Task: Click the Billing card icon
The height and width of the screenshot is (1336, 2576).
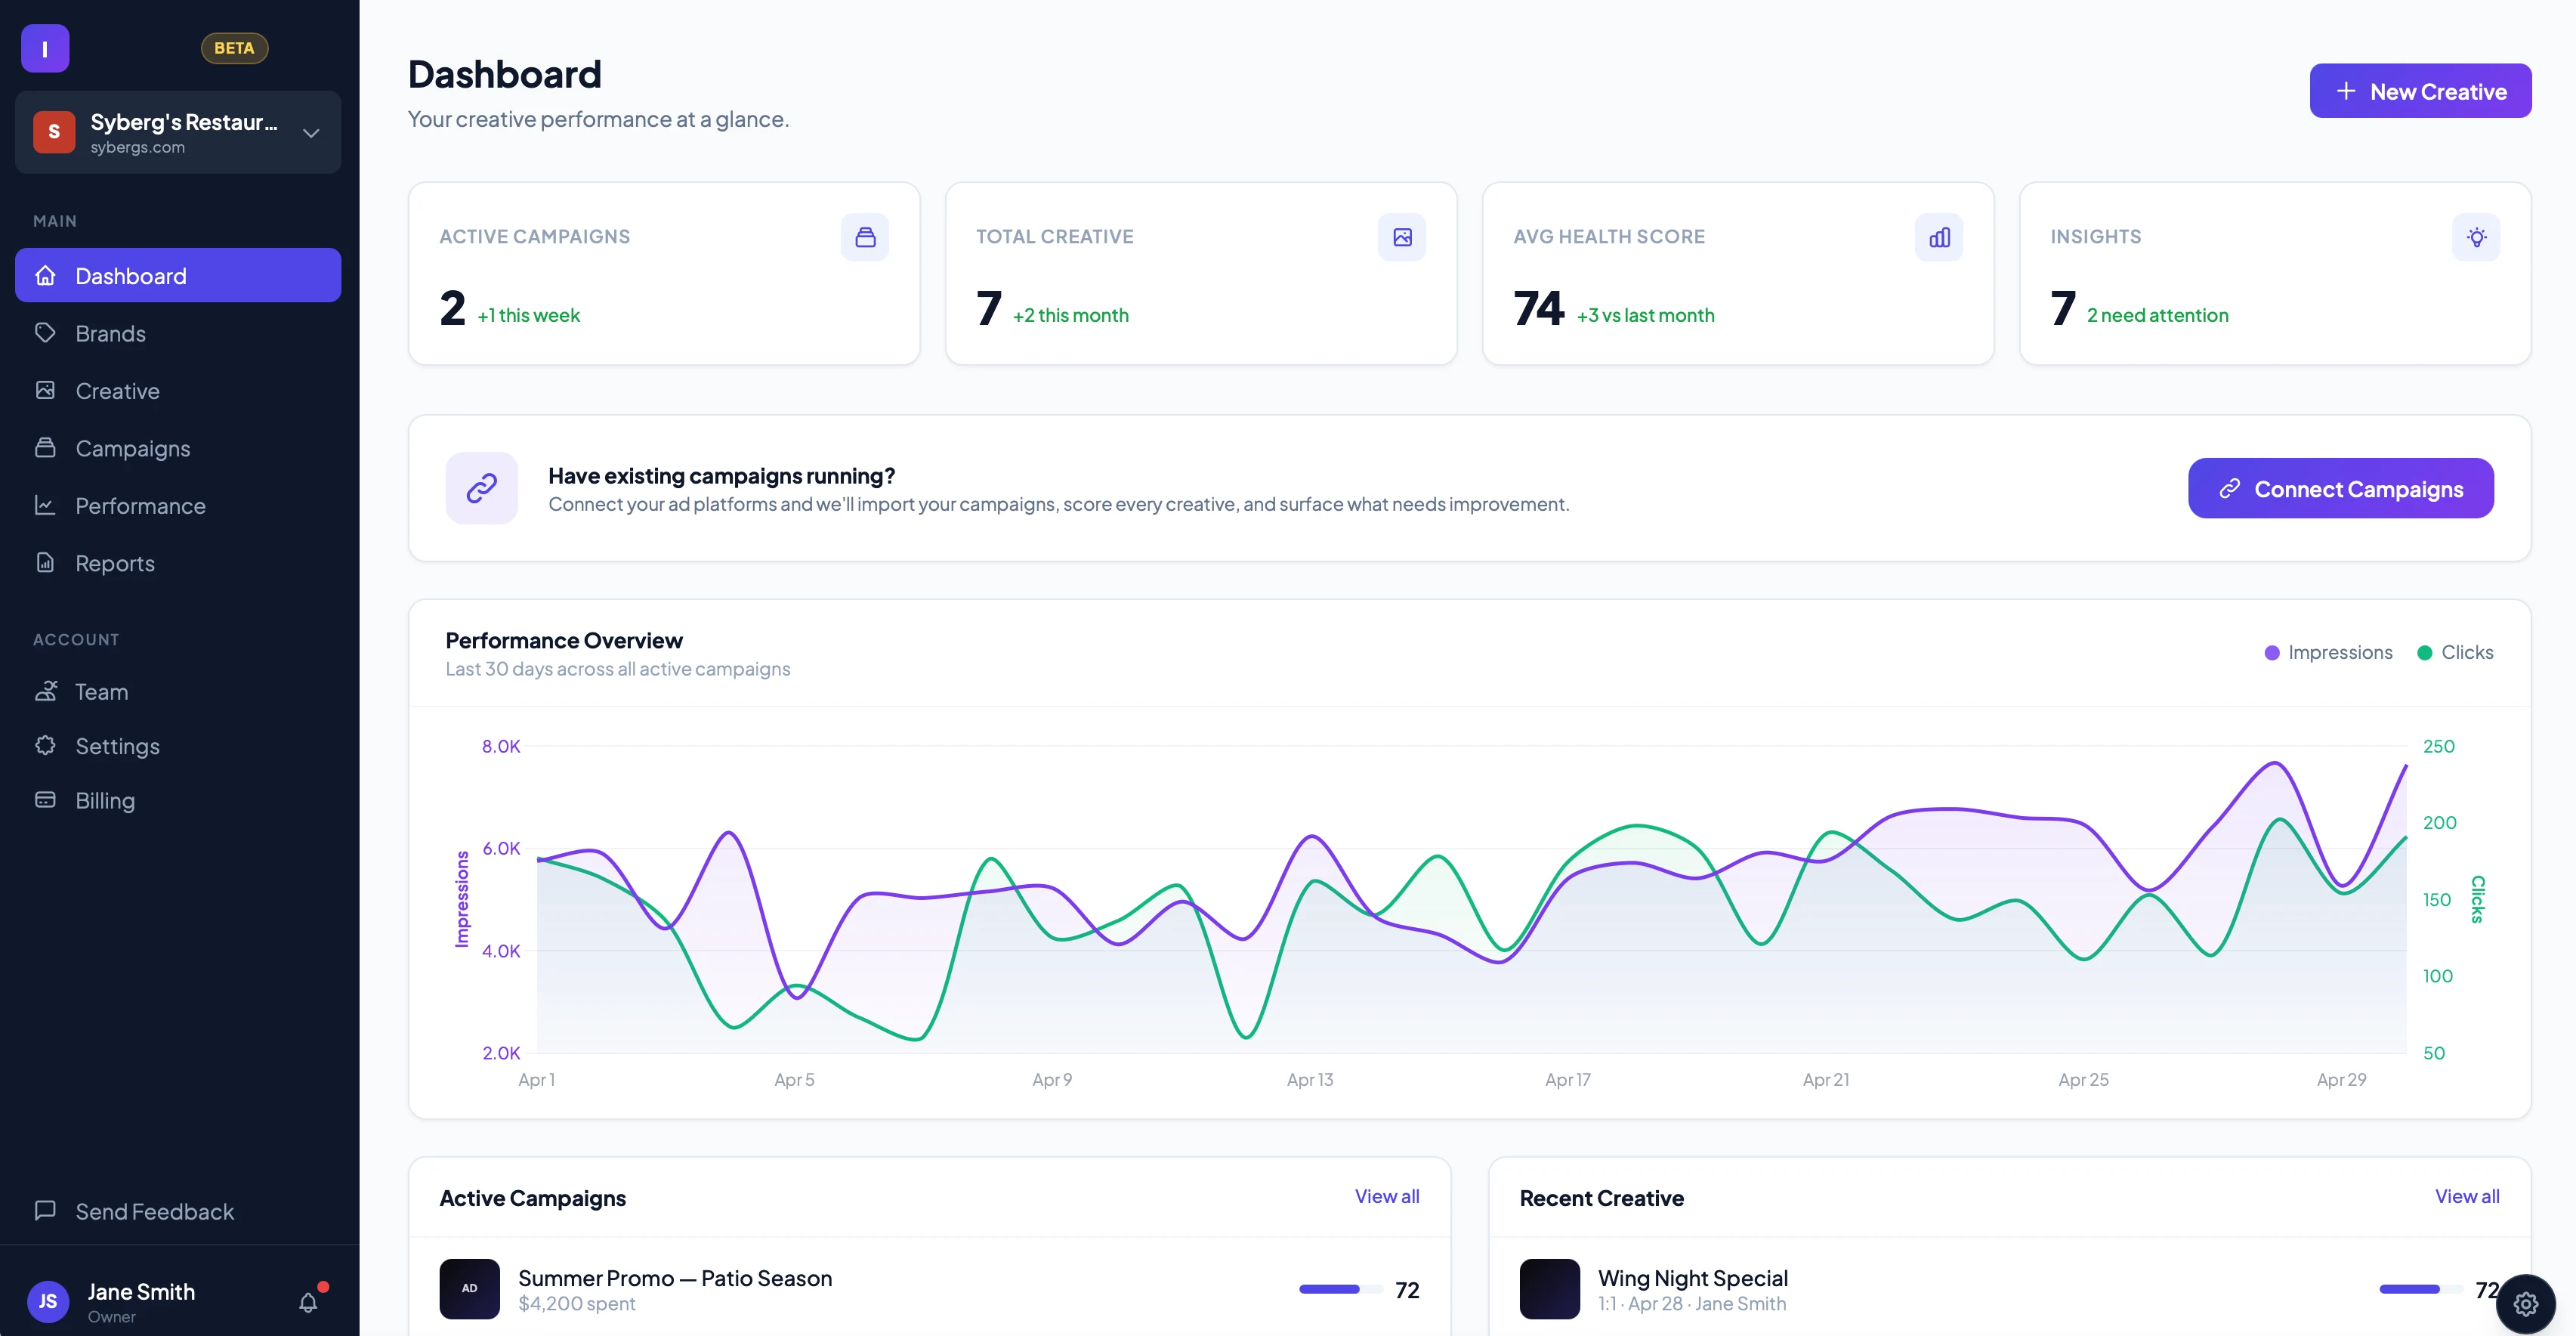Action: point(45,800)
